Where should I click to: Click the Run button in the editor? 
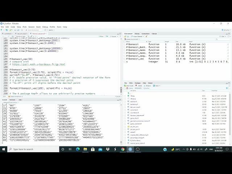click(101, 36)
